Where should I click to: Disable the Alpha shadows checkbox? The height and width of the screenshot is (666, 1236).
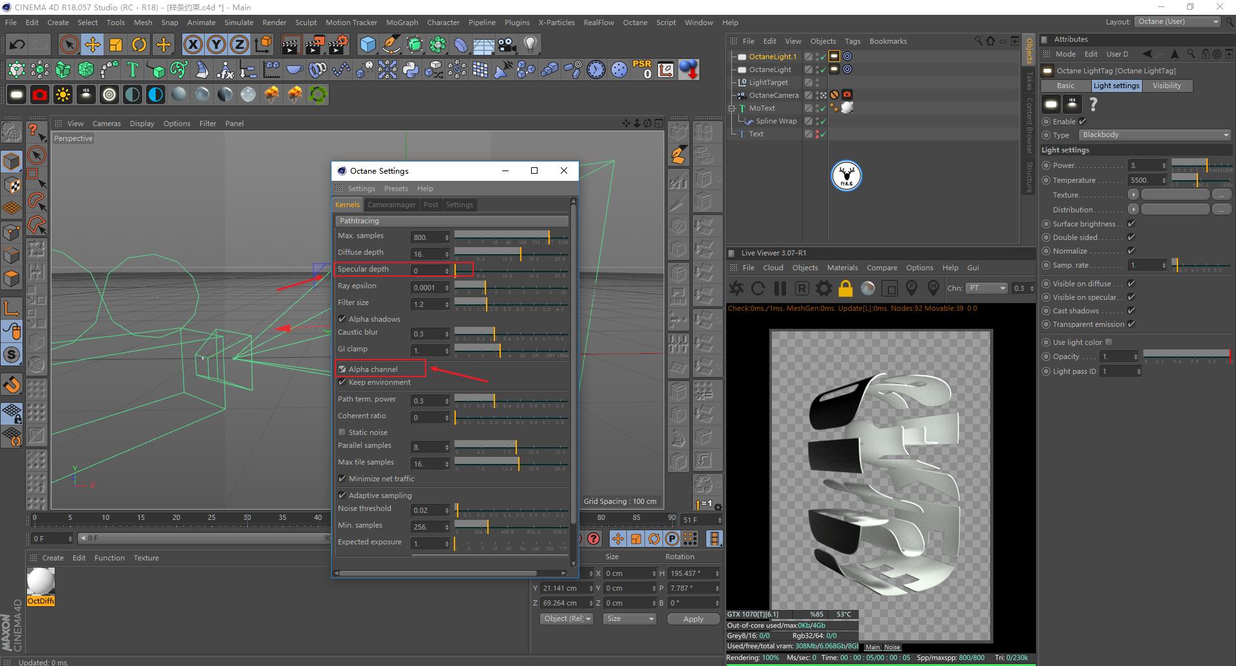click(x=342, y=319)
